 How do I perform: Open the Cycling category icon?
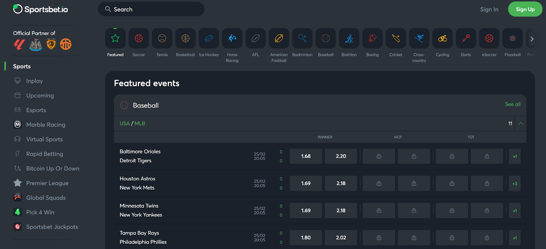coord(443,38)
